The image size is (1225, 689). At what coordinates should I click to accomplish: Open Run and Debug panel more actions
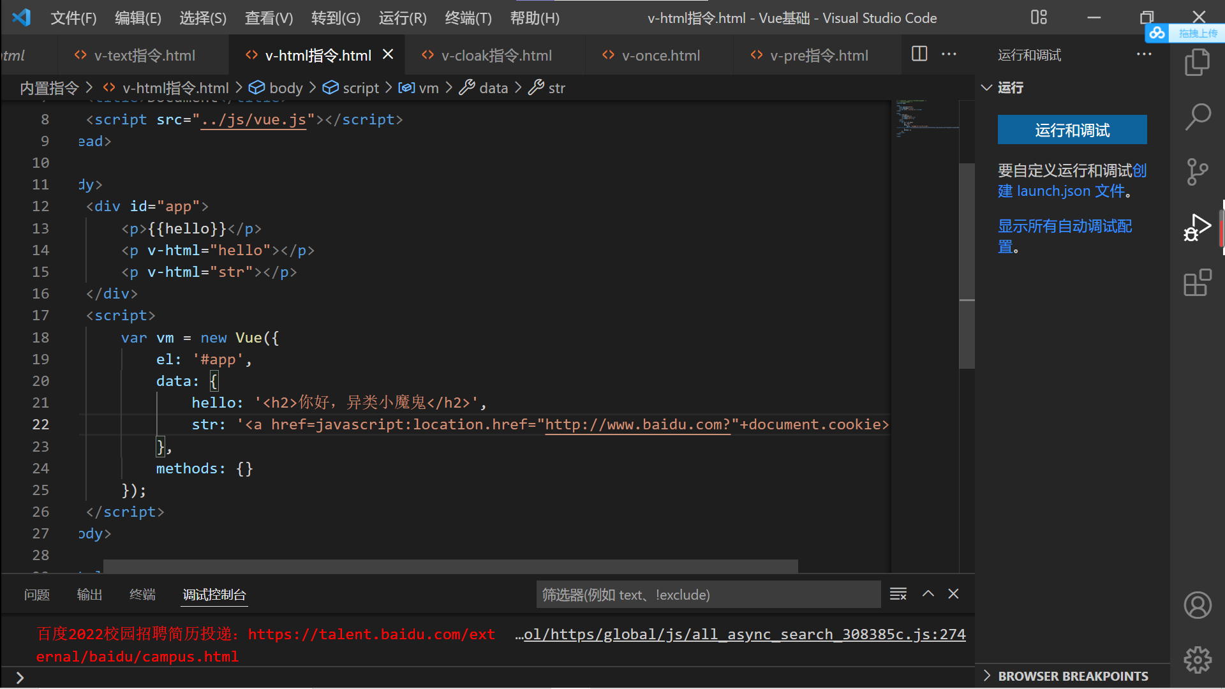click(x=1144, y=54)
